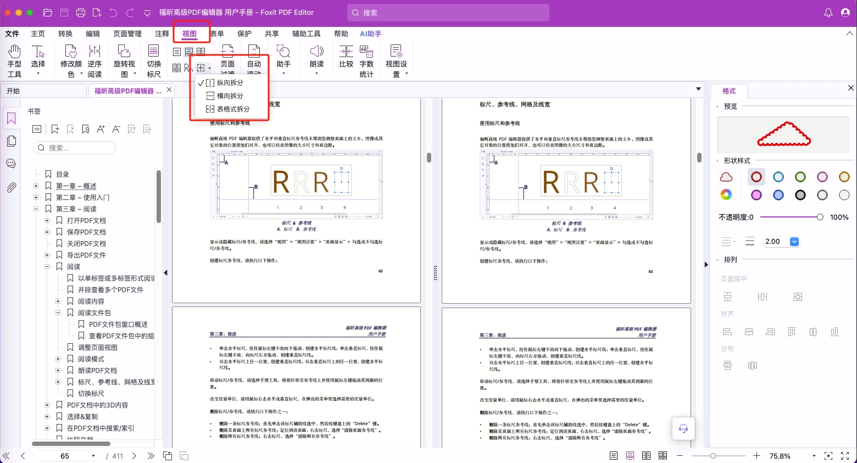Select continuous facing view in status bar
The width and height of the screenshot is (857, 463).
tap(663, 456)
